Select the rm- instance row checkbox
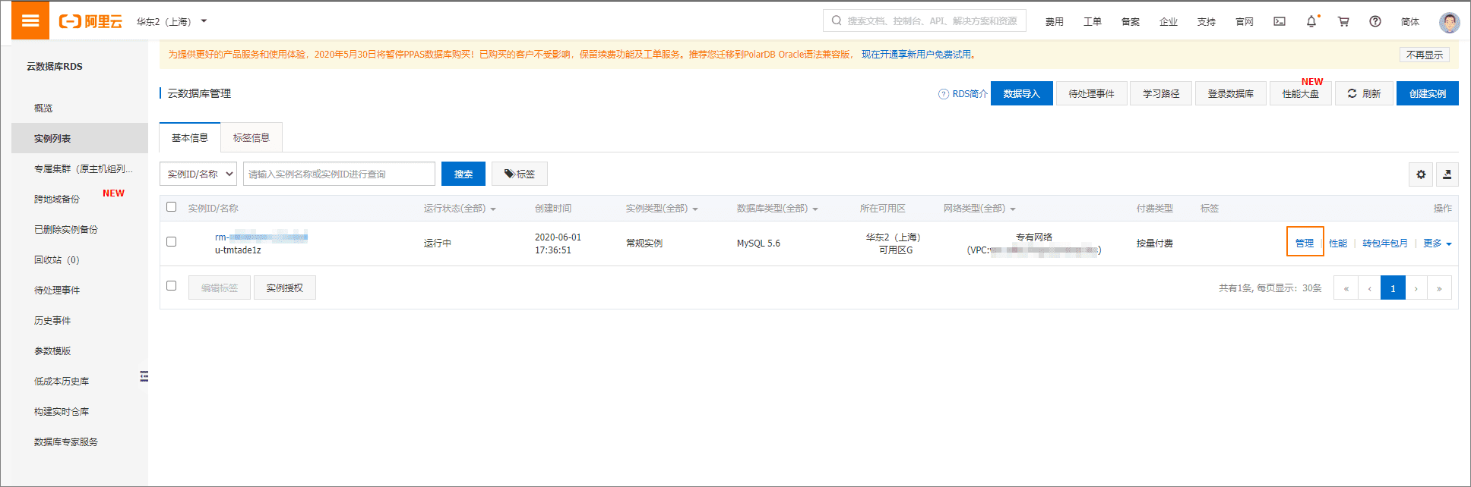This screenshot has width=1471, height=487. click(x=171, y=242)
